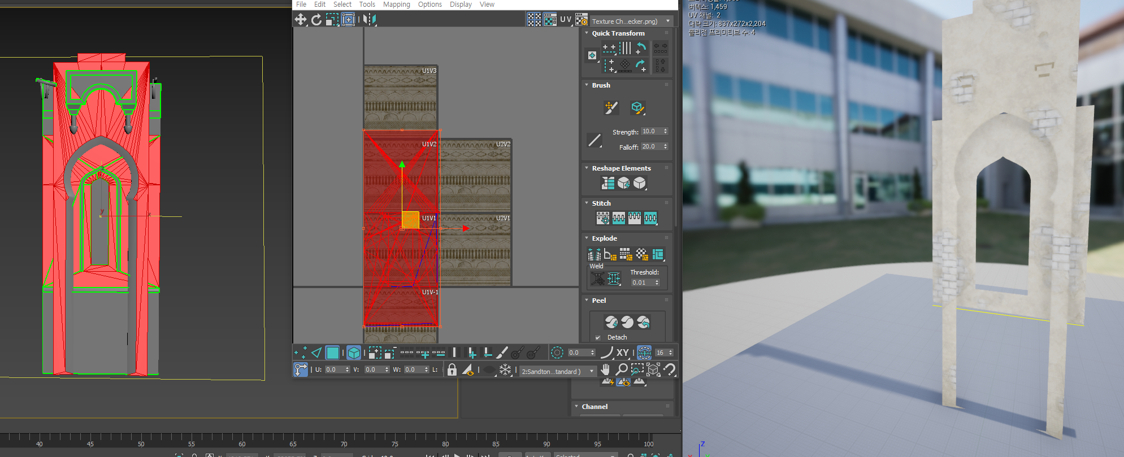Toggle the Lock Selected Vertices padlock
The image size is (1124, 457).
pos(452,370)
